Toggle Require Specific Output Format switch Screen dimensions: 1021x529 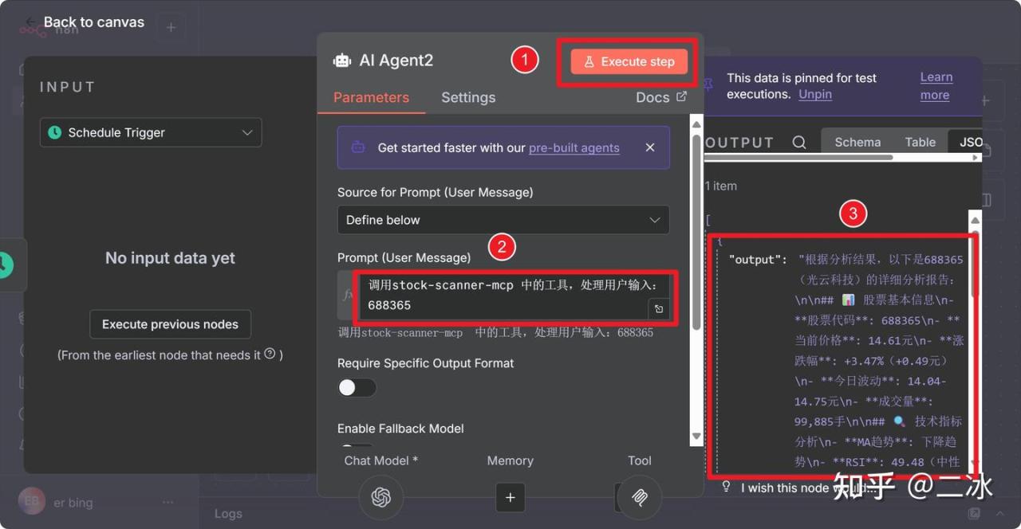tap(357, 388)
